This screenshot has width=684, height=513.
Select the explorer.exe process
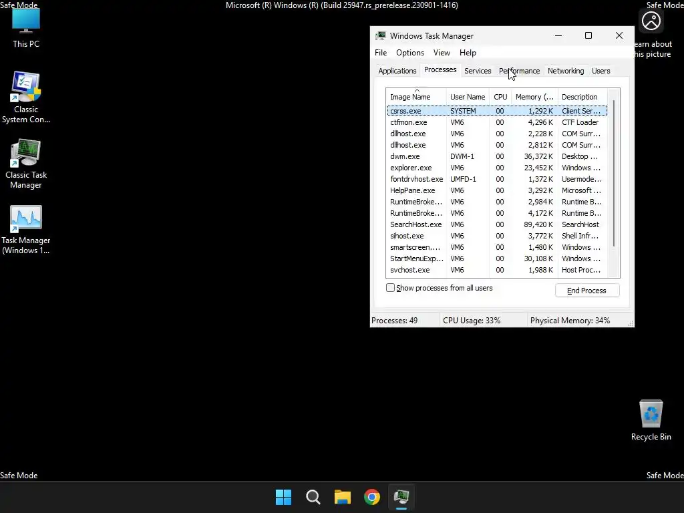[x=497, y=168]
